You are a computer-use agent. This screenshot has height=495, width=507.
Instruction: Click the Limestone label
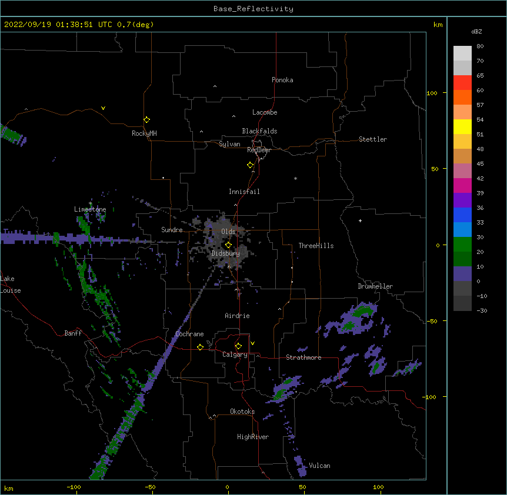pyautogui.click(x=90, y=209)
